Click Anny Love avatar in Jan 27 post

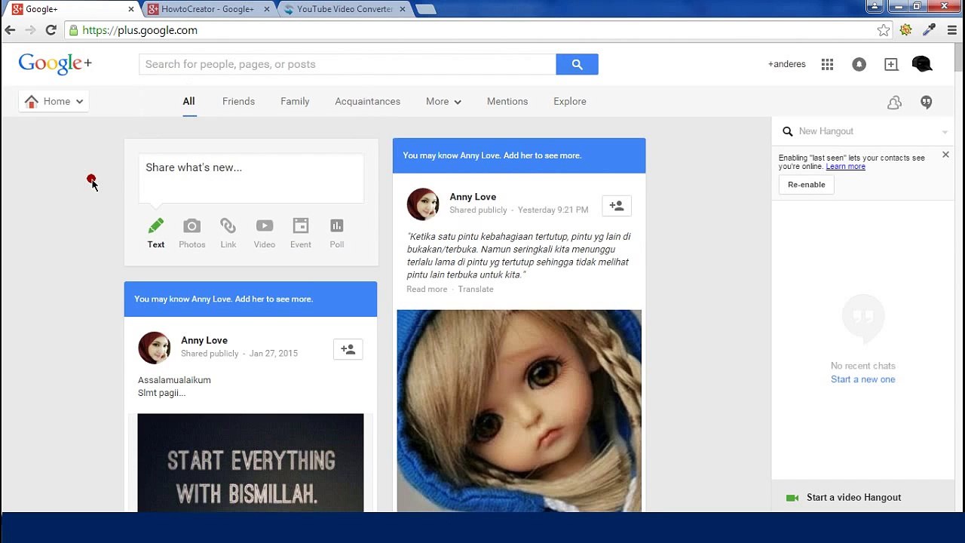click(x=155, y=348)
